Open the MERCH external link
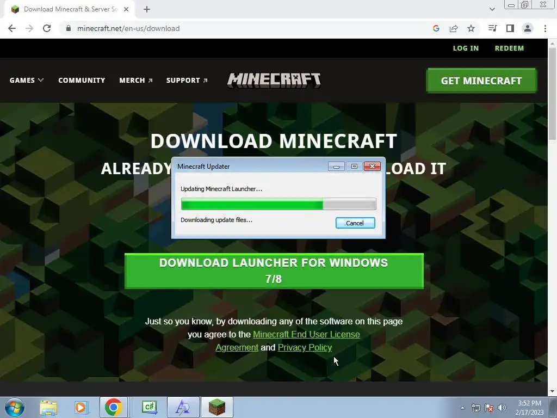 point(135,81)
